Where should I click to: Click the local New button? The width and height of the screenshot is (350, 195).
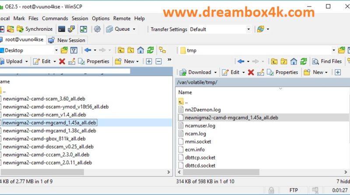pos(125,61)
